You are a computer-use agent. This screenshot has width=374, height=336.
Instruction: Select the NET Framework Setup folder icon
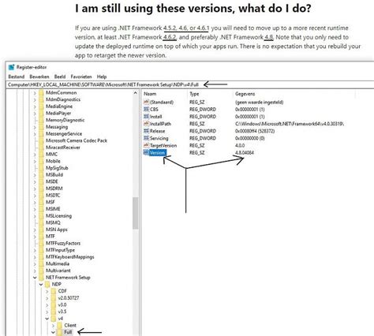pos(41,278)
